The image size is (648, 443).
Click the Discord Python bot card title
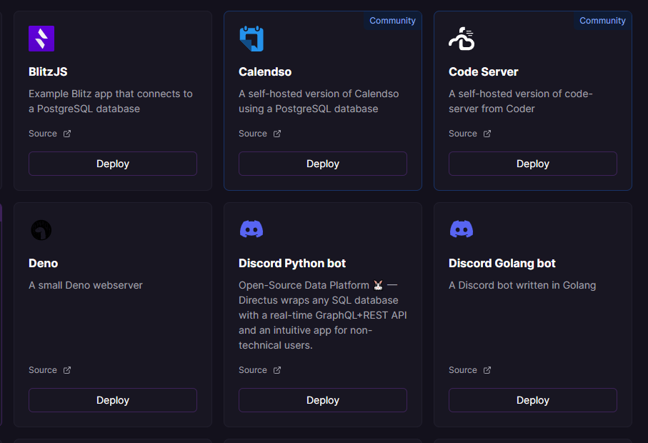point(291,263)
